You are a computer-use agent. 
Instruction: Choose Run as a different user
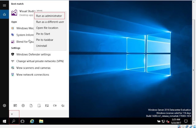coord(50,22)
